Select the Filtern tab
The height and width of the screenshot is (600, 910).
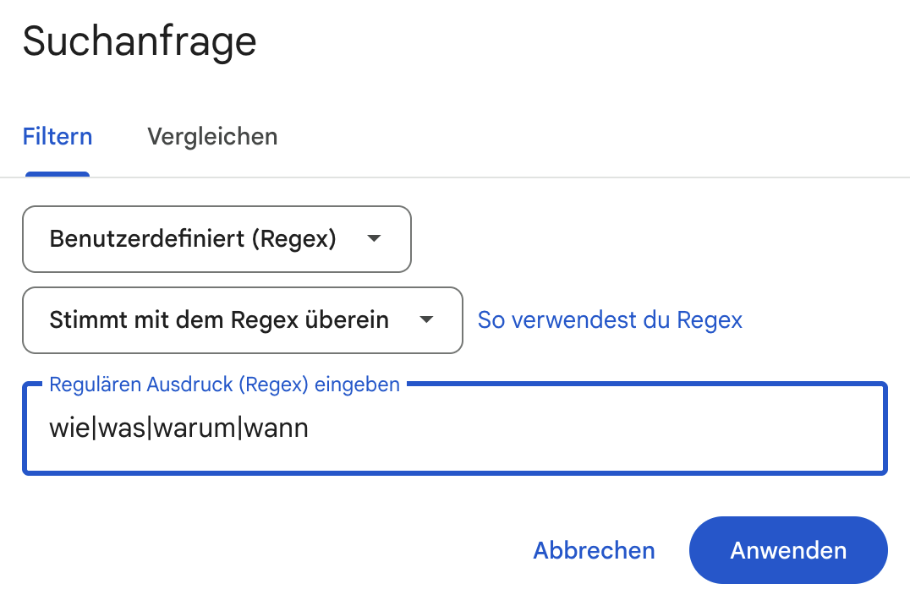pos(57,136)
